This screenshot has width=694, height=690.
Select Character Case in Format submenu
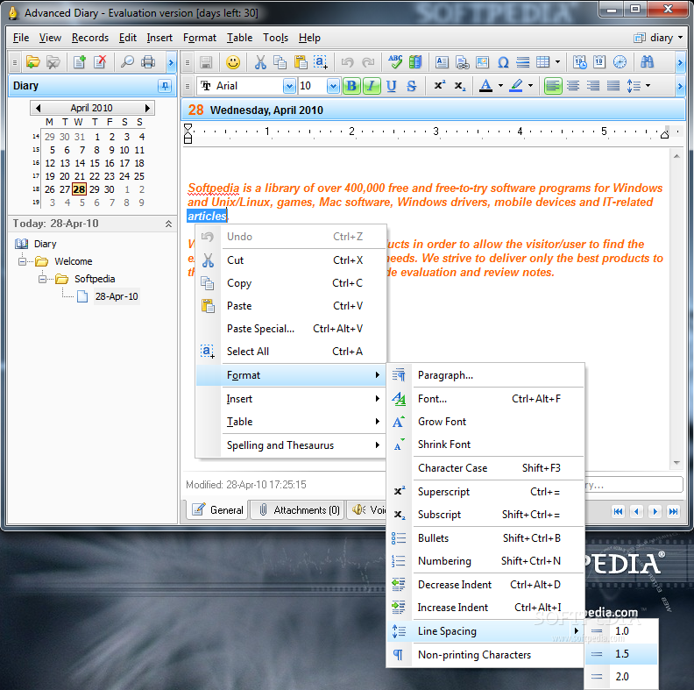tap(485, 468)
